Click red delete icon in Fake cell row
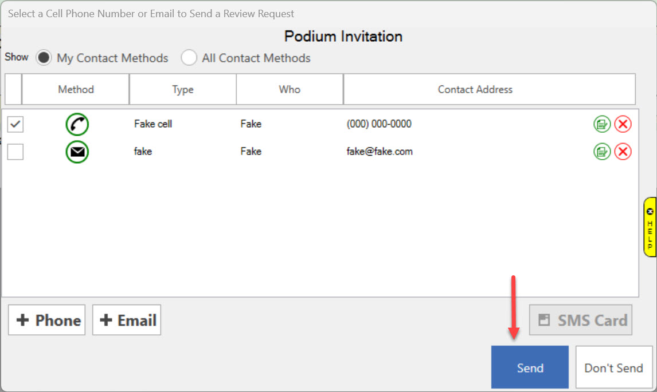This screenshot has height=392, width=657. (x=623, y=124)
